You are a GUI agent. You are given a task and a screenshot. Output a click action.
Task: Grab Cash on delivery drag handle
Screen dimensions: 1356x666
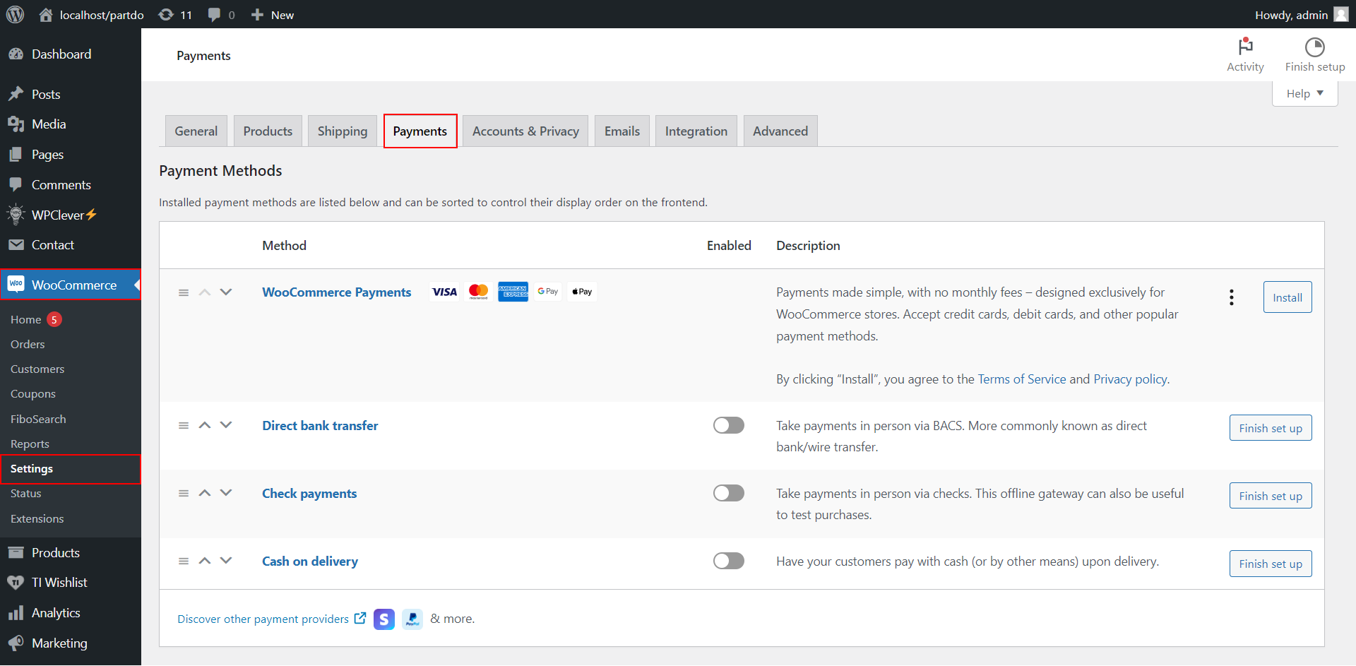click(x=184, y=561)
